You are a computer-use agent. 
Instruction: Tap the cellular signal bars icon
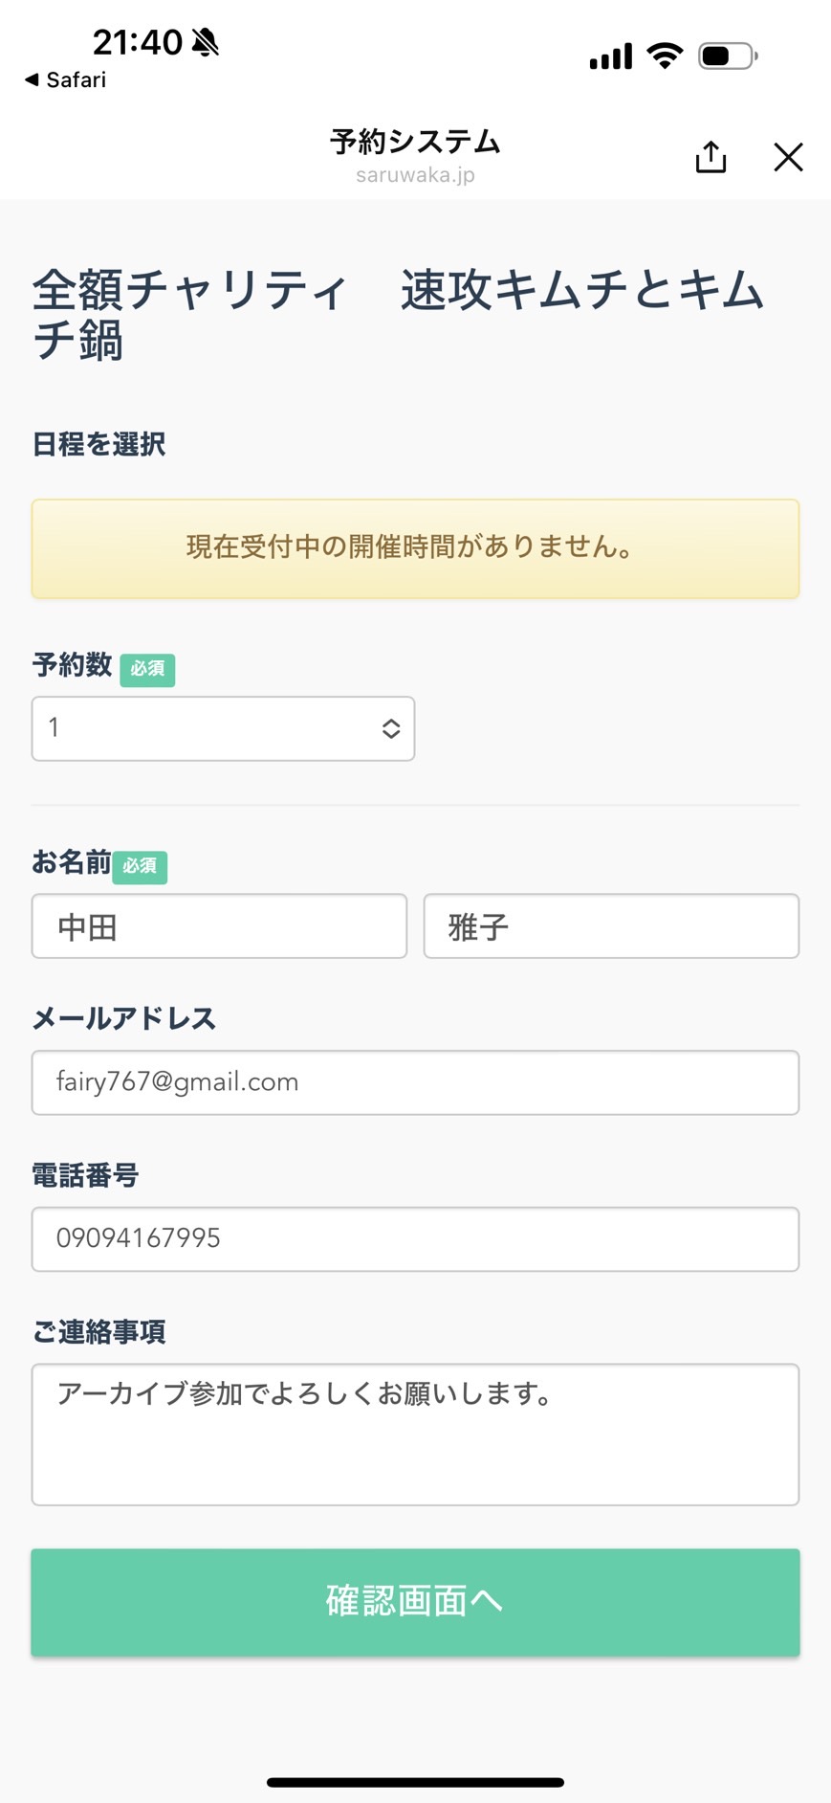611,56
